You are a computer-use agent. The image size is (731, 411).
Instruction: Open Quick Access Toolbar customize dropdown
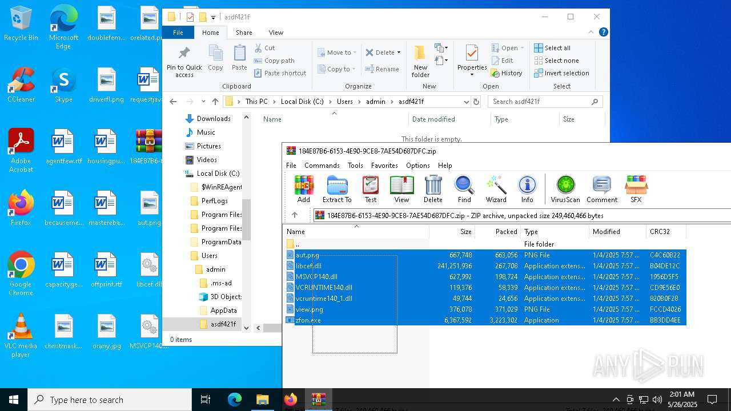[213, 17]
